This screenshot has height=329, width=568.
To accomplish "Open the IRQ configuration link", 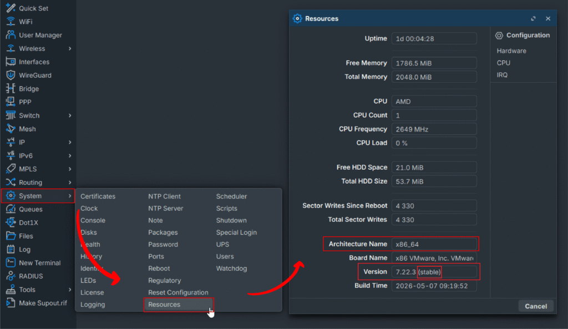I will (502, 75).
